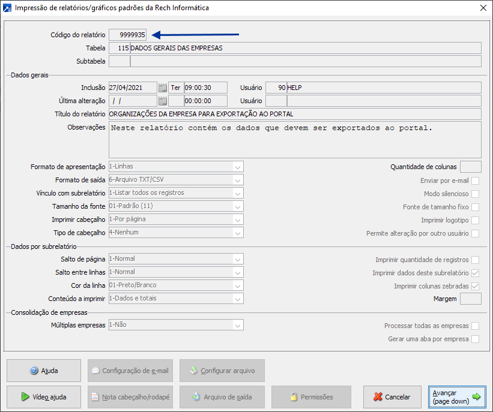Image resolution: width=493 pixels, height=412 pixels.
Task: Toggle Permite alteração por outro usuário
Action: pos(475,233)
